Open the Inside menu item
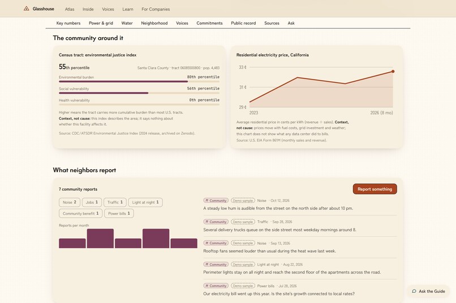 click(88, 9)
